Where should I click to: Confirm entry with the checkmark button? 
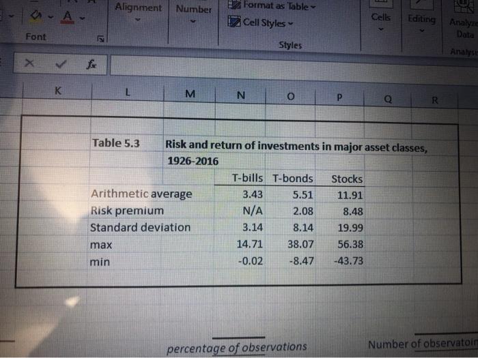click(x=61, y=64)
